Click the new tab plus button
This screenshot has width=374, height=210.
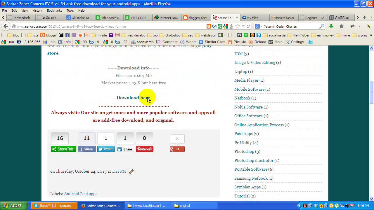pyautogui.click(x=364, y=17)
